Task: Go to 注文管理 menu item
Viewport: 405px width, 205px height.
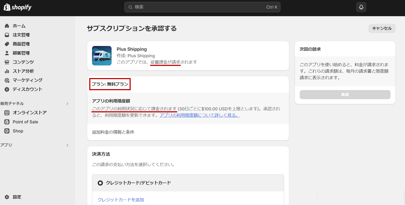Action: coord(21,35)
